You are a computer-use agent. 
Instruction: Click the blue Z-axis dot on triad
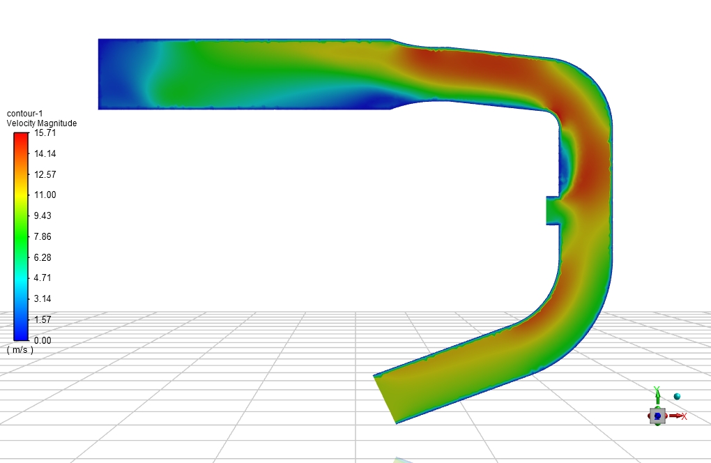pos(657,416)
